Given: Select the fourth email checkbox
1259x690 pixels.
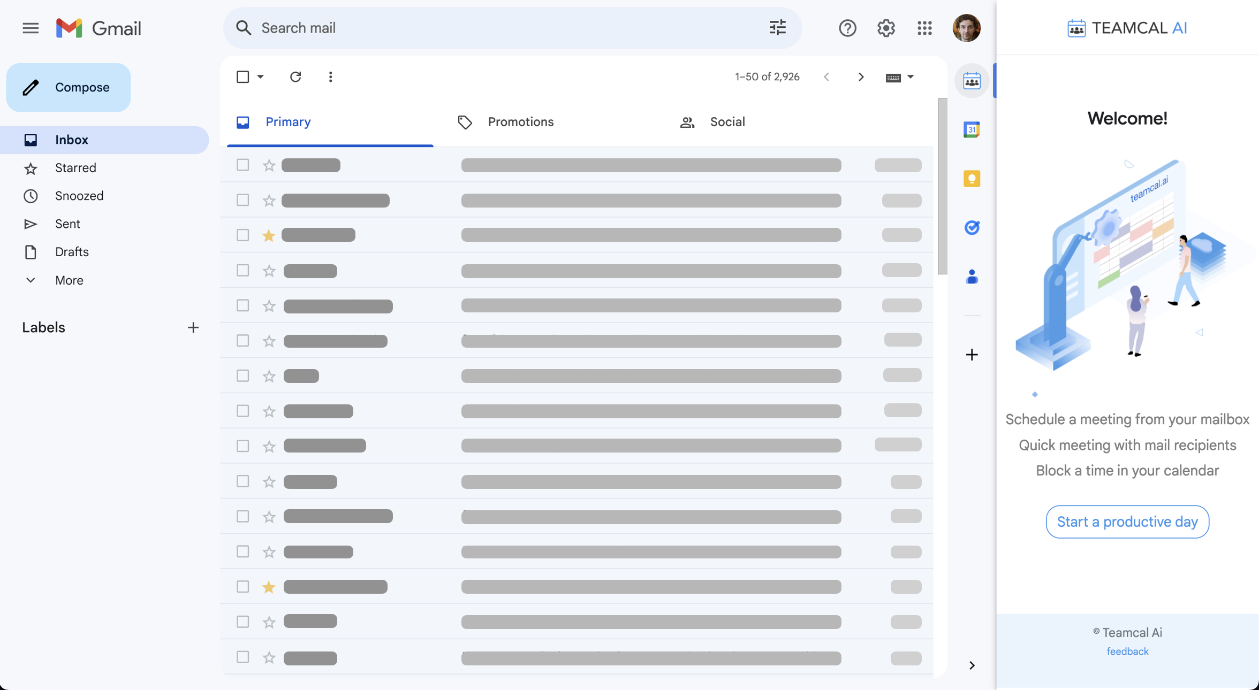Looking at the screenshot, I should (x=242, y=270).
